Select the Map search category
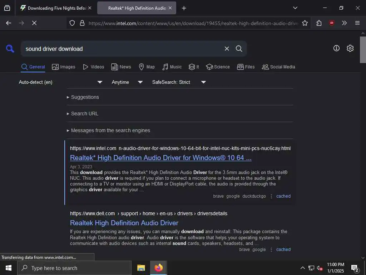 click(147, 67)
